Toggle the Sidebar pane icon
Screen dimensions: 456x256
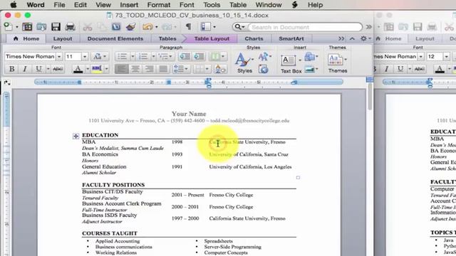coord(206,27)
